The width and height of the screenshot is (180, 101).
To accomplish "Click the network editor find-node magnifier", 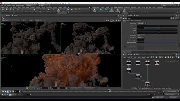I will click(x=177, y=57).
